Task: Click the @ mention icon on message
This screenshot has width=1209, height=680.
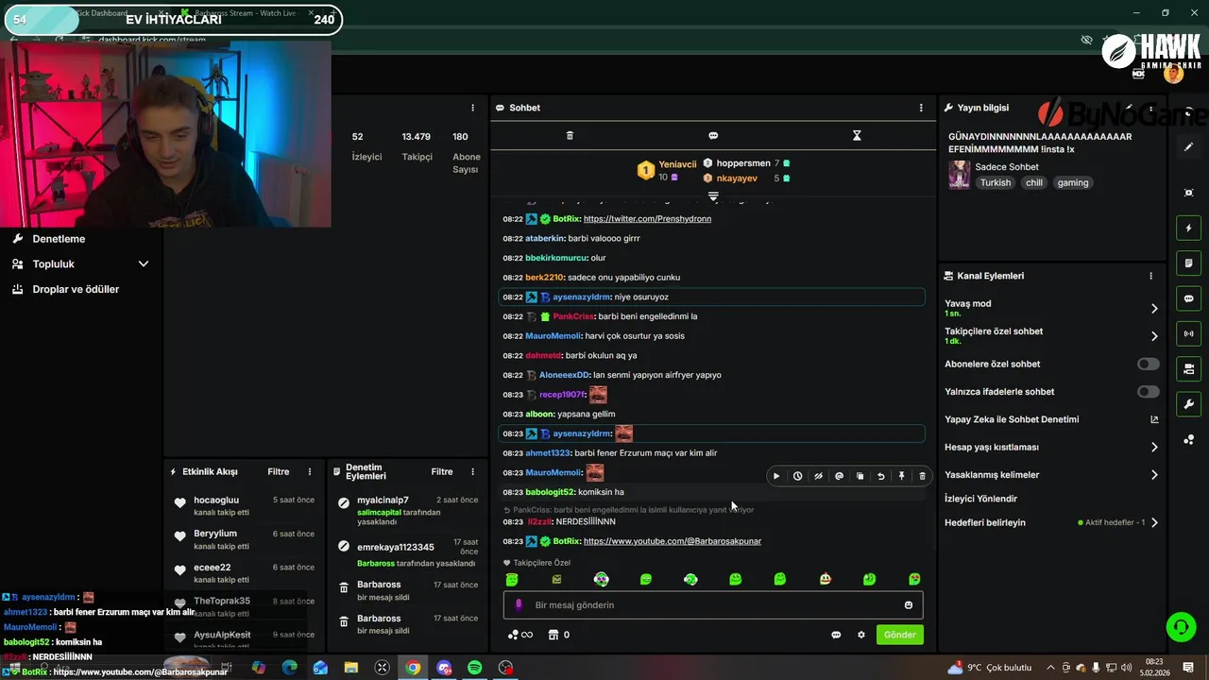Action: pyautogui.click(x=839, y=476)
